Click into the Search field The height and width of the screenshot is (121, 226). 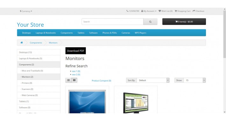coord(113,22)
